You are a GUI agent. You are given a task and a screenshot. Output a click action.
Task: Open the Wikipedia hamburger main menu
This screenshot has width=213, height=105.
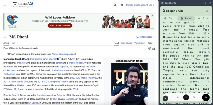(x=5, y=5)
